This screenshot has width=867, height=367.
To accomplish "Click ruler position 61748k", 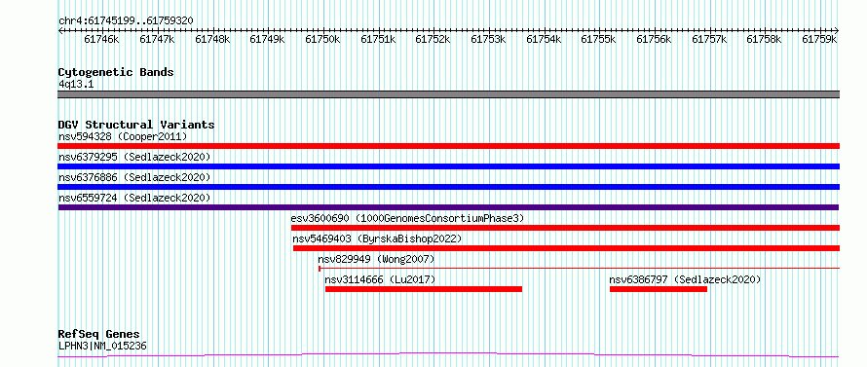I will pyautogui.click(x=212, y=39).
